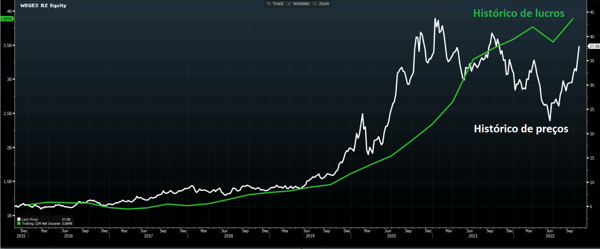This screenshot has width=600, height=249.
Task: Click the 1.5B left axis label
Action: click(x=8, y=182)
